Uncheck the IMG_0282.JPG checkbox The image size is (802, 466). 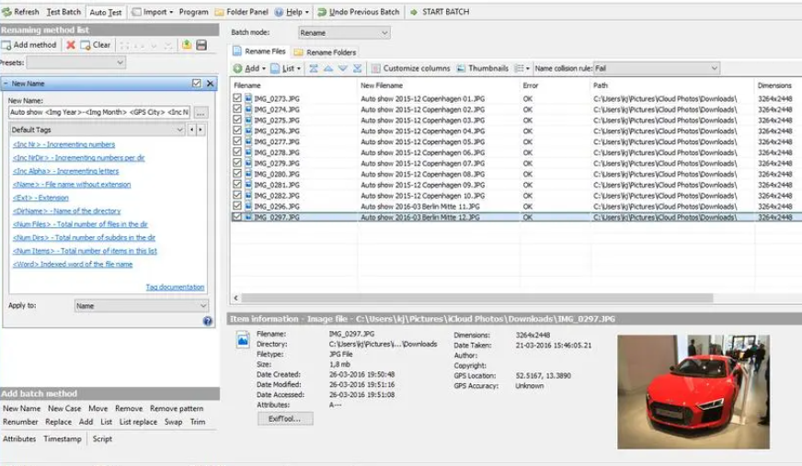tap(236, 195)
